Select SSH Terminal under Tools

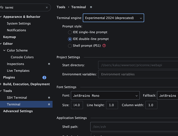[17, 98]
